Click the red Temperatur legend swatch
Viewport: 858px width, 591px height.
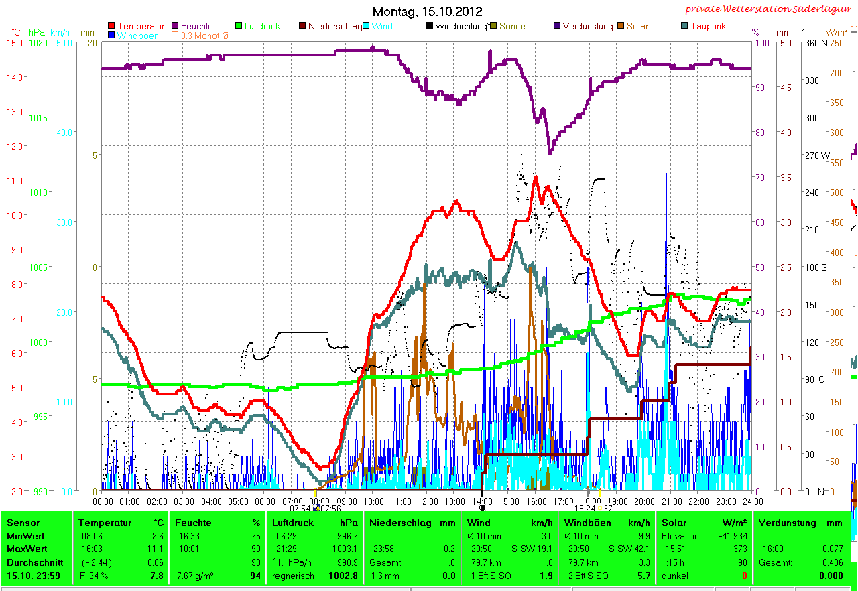click(x=111, y=26)
